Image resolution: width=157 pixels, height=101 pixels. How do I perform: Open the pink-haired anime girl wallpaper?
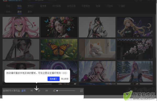21,27
